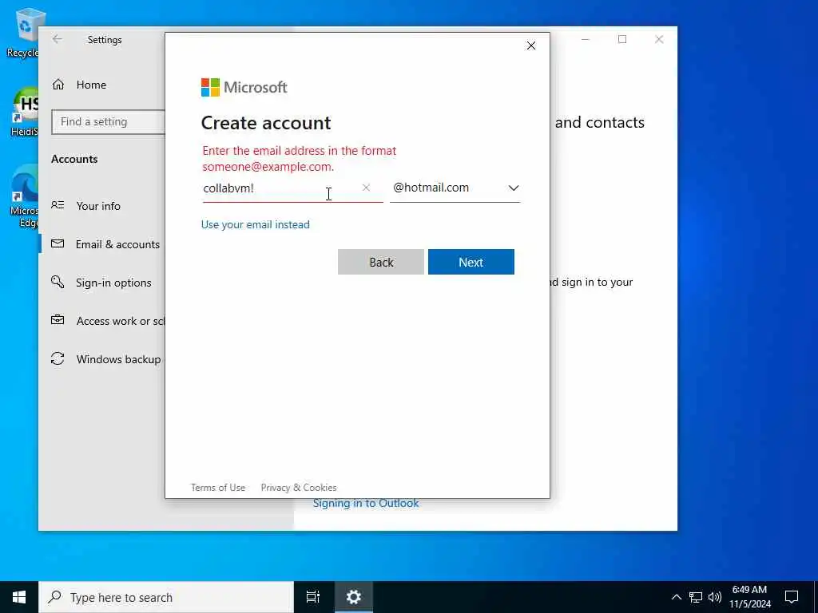Click the taskbar Type here to search box
This screenshot has height=613, width=818.
coord(166,597)
